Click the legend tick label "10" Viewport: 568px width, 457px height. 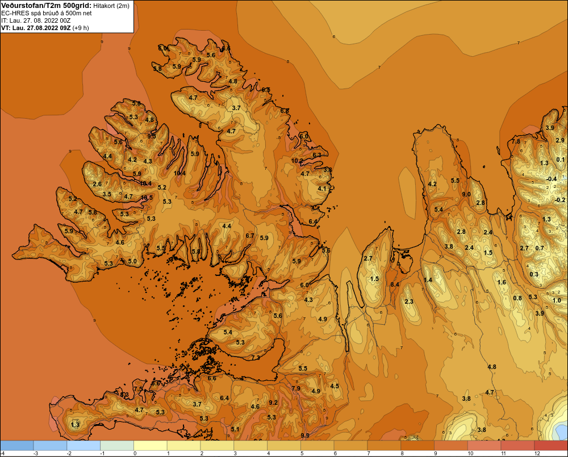pyautogui.click(x=470, y=454)
